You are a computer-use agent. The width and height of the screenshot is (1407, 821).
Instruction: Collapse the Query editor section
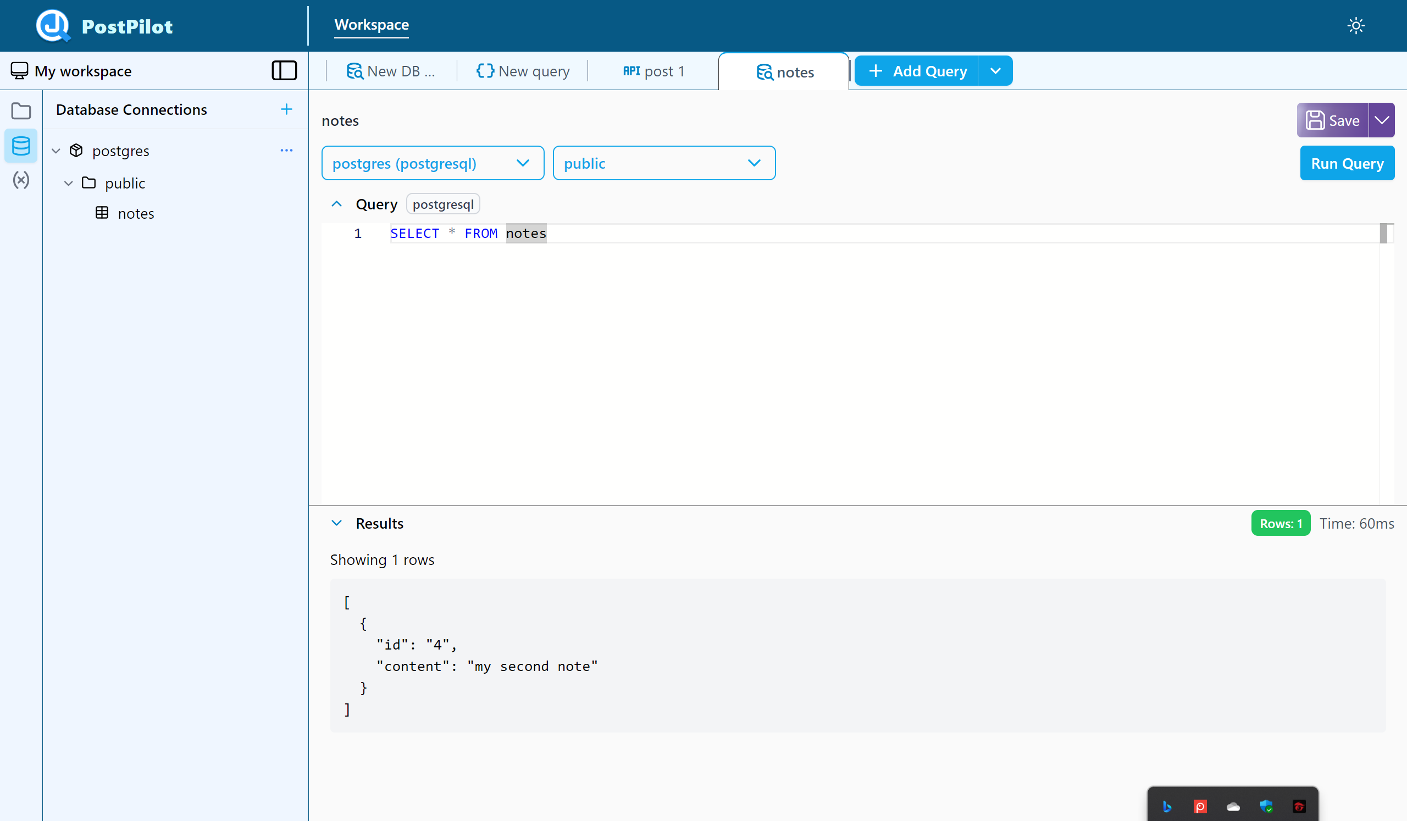[x=337, y=204]
